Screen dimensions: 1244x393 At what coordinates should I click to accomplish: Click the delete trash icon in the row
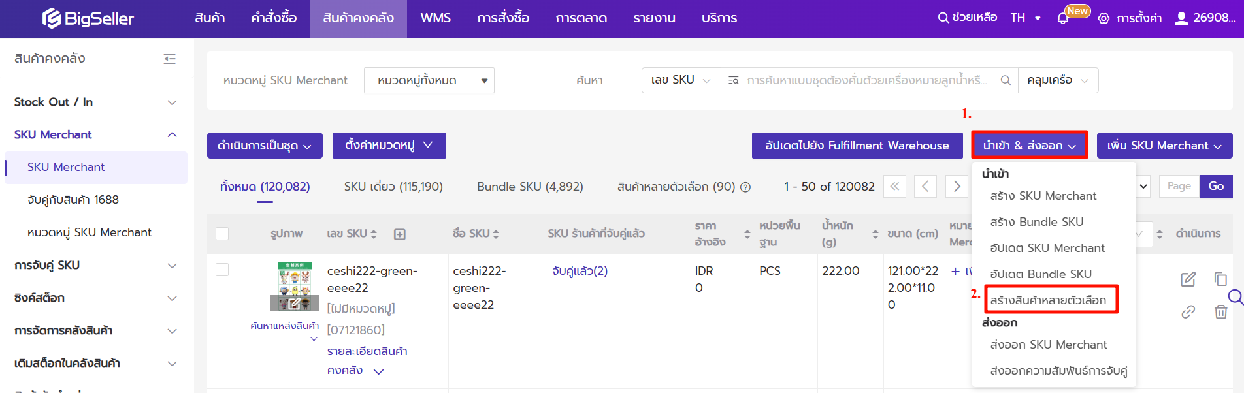(x=1220, y=312)
